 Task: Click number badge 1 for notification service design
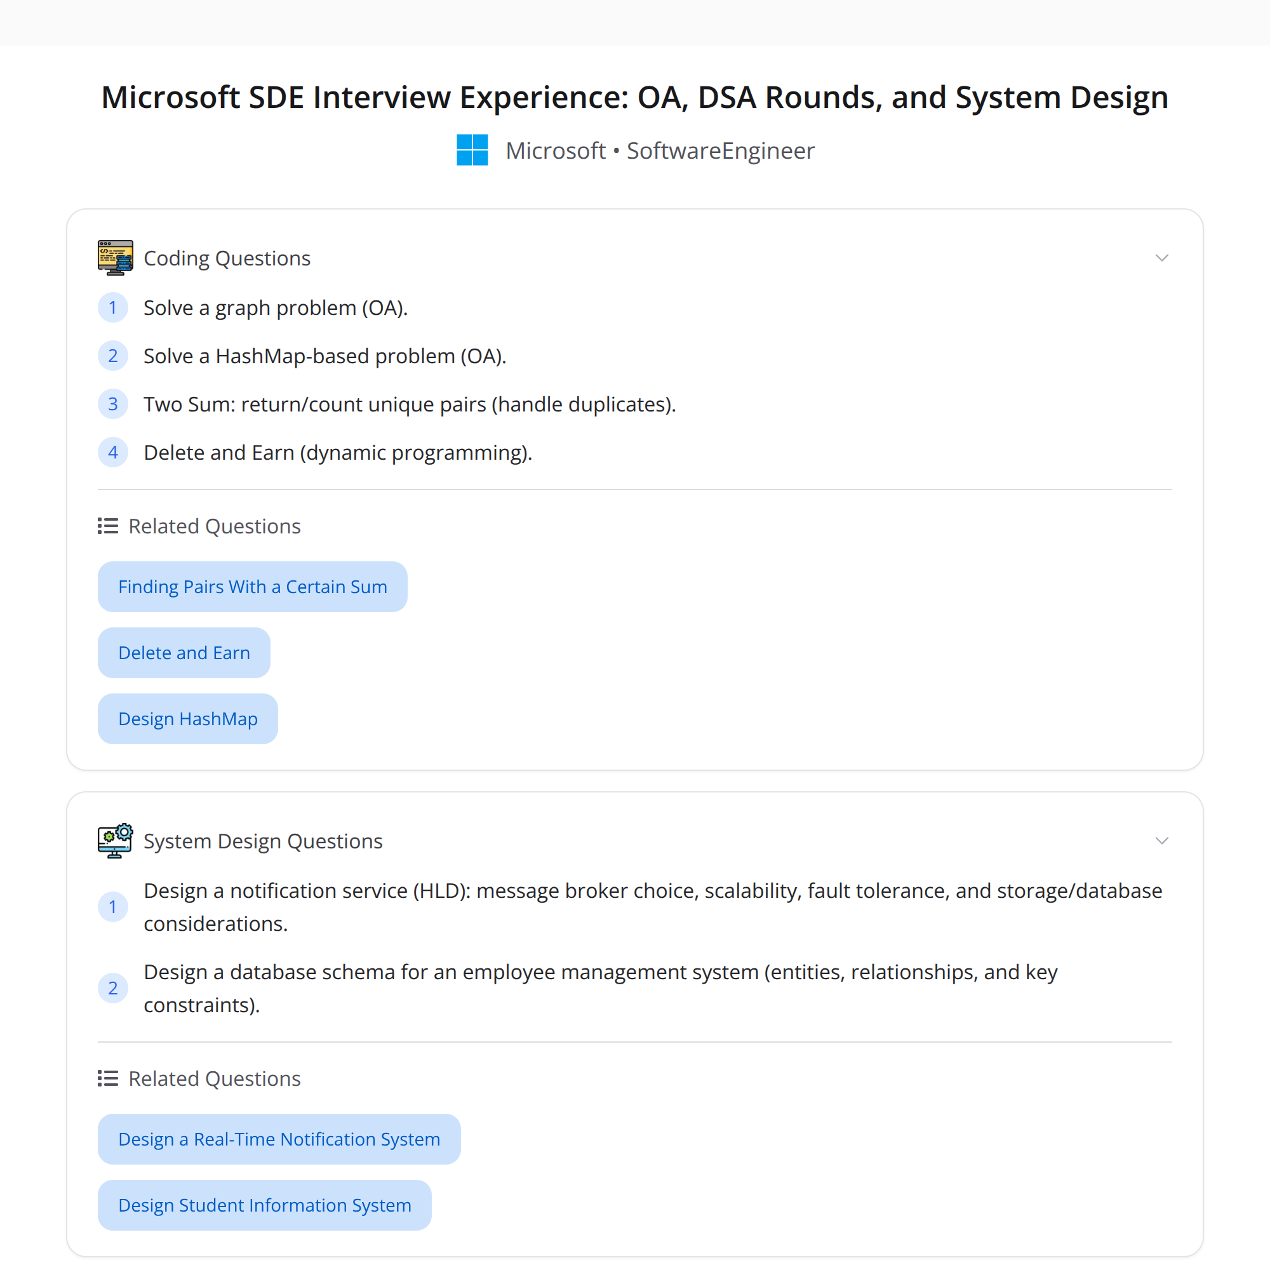pos(113,907)
